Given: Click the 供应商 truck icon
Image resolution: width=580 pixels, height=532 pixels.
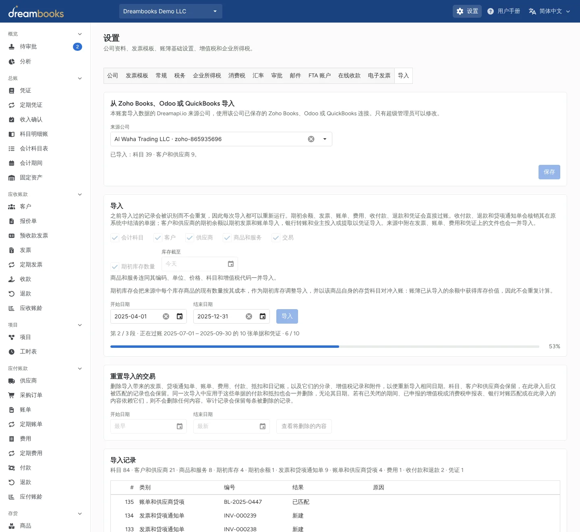Looking at the screenshot, I should (x=12, y=381).
